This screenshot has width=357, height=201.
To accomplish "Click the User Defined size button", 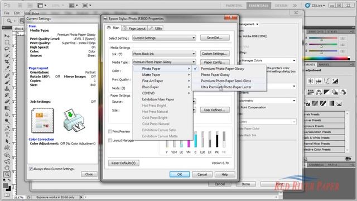I will pos(215,110).
